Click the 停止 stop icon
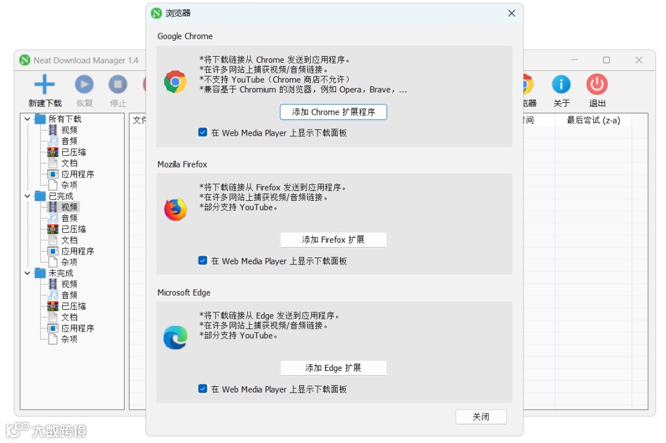Viewport: 666px width, 443px height. 118,84
